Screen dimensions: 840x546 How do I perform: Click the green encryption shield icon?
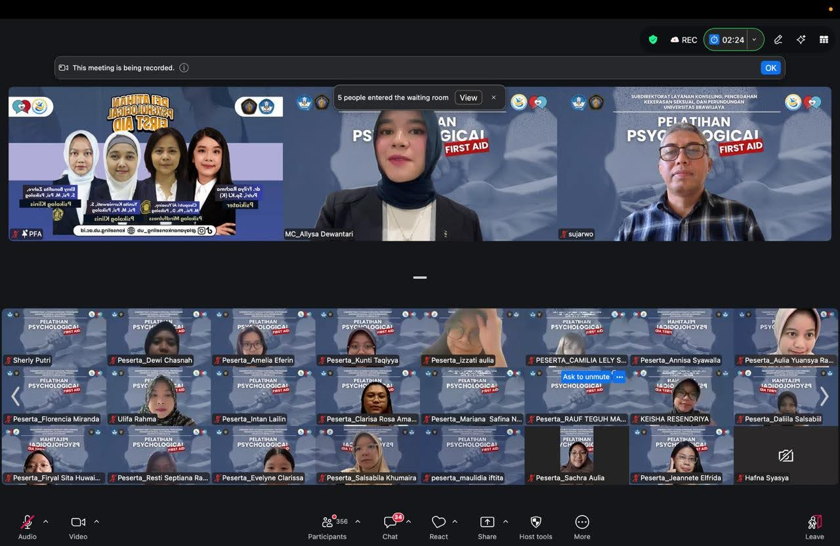point(653,39)
